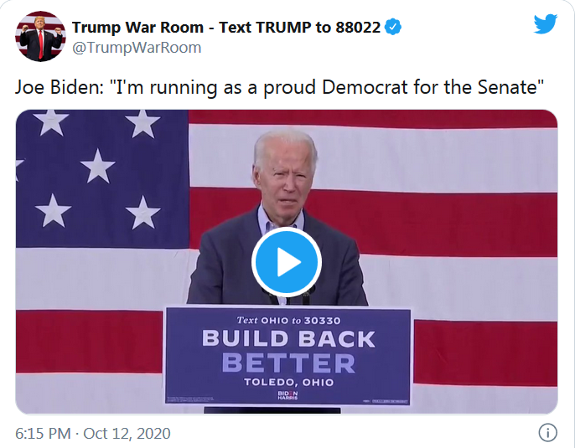Screen dimensions: 575x448
Task: Click the Biden Harris logo on the podium
Action: pyautogui.click(x=287, y=395)
